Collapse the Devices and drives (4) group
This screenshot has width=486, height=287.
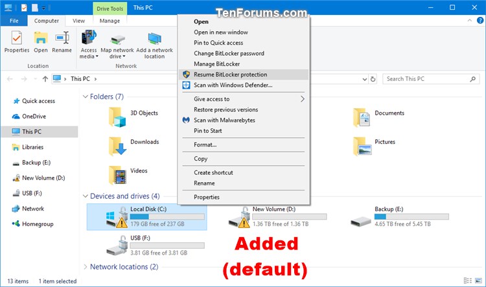point(86,196)
